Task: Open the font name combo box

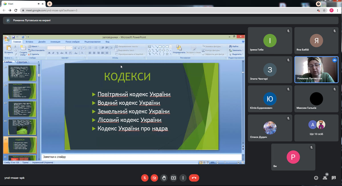Action: click(x=56, y=48)
